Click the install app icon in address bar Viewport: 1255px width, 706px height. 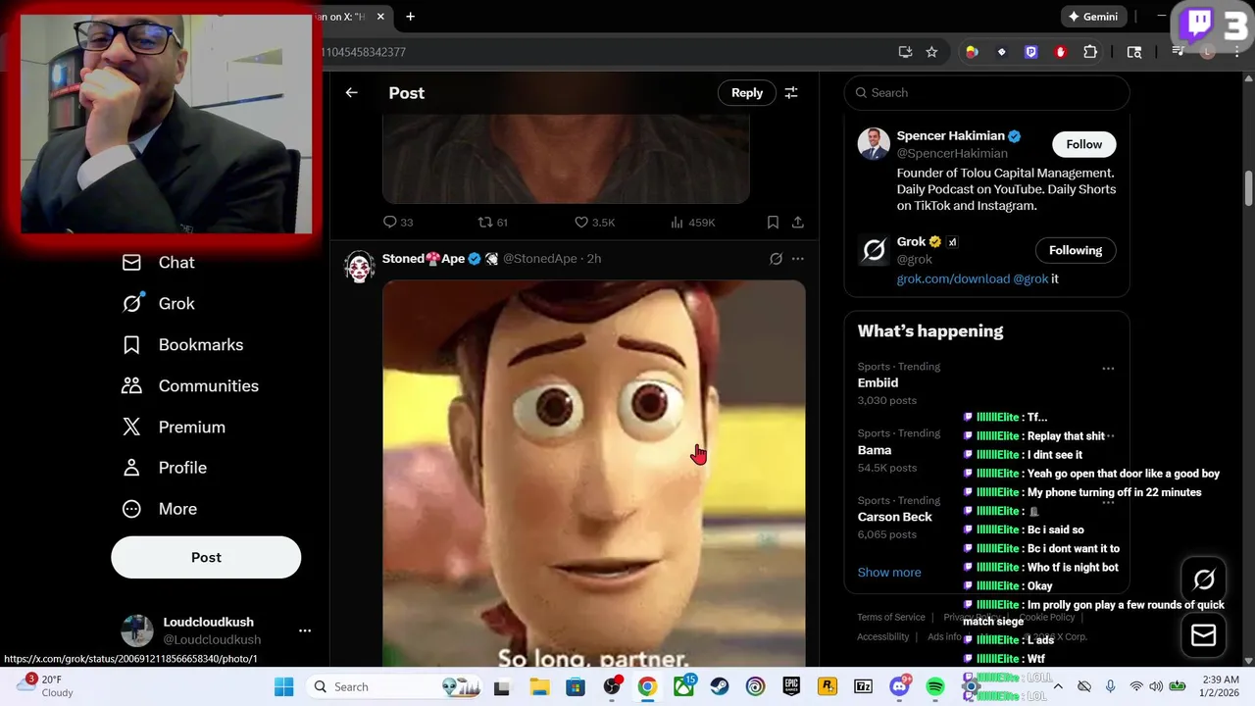point(905,52)
